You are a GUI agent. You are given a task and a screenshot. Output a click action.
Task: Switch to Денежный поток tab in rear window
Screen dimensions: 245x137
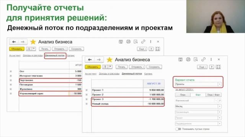tap(55, 55)
